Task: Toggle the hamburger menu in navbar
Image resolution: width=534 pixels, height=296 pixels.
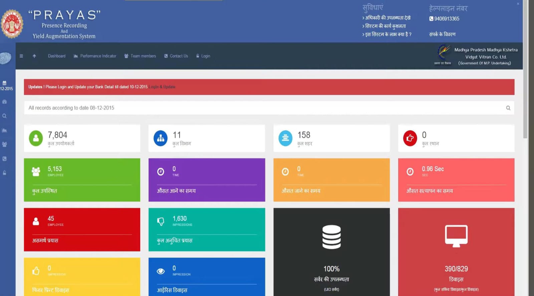Action: pos(21,56)
